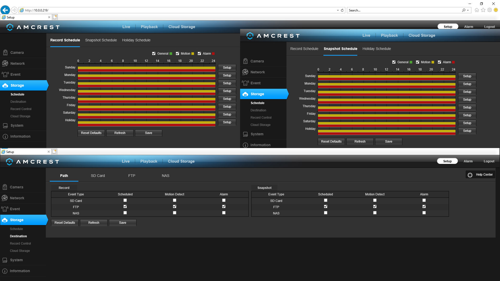
Task: Collapse Storage menu in top-left sidebar
Action: coord(24,85)
